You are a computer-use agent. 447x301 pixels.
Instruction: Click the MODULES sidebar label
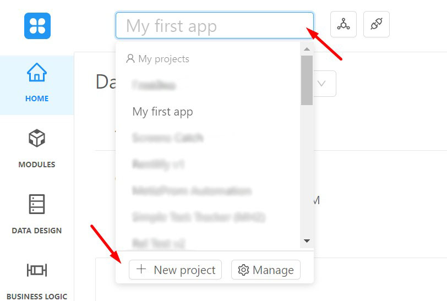coord(37,165)
